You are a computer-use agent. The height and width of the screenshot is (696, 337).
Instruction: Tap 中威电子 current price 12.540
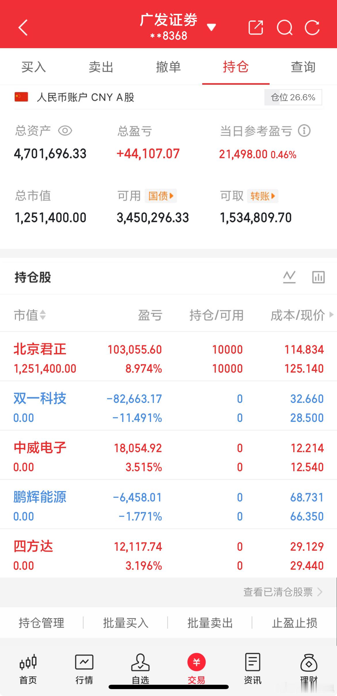click(x=307, y=467)
